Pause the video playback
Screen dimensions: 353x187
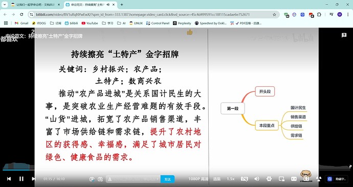[21, 179]
